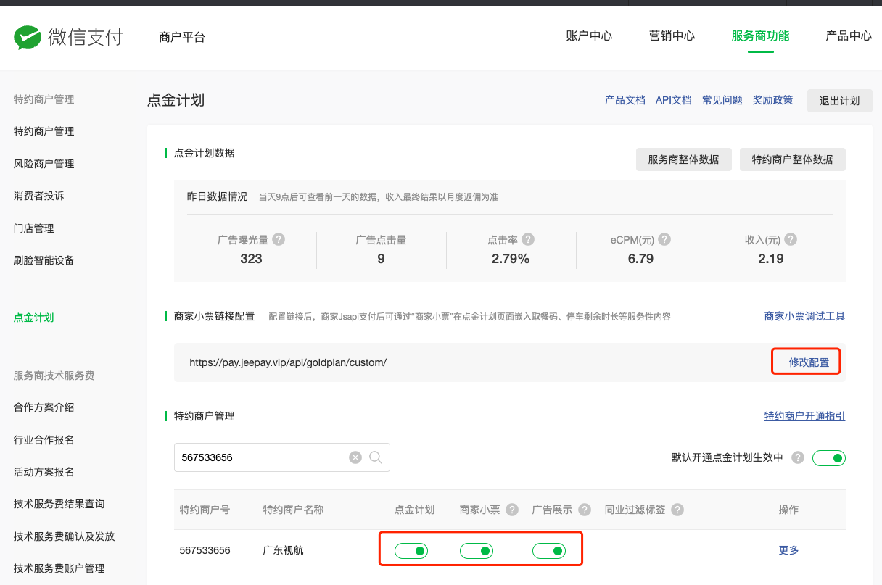Disable 默认开通点金计划 toggle
882x585 pixels.
[828, 458]
